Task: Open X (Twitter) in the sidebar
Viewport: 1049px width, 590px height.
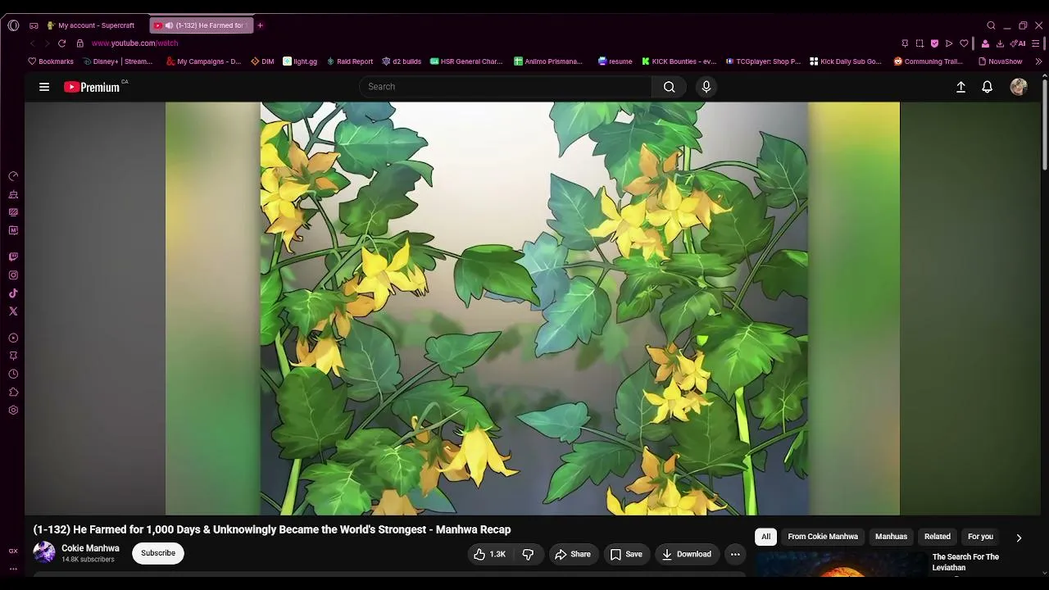Action: [x=13, y=311]
